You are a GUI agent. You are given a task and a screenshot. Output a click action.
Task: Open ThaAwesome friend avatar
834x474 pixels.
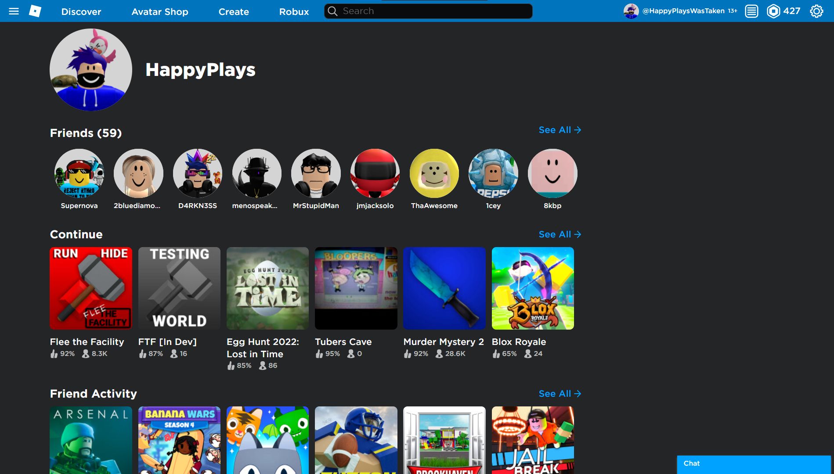434,173
